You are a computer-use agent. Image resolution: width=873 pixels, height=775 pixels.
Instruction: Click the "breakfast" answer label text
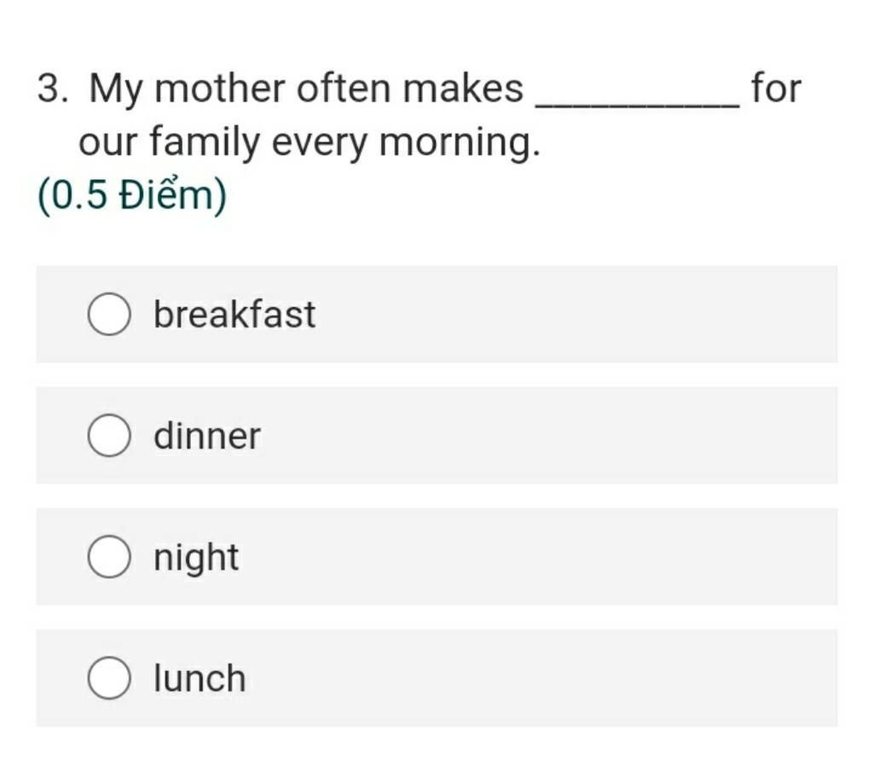[234, 315]
